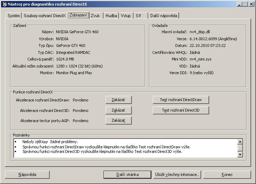Disable DirectDraw acceleration with its Zakázat button

click(119, 100)
